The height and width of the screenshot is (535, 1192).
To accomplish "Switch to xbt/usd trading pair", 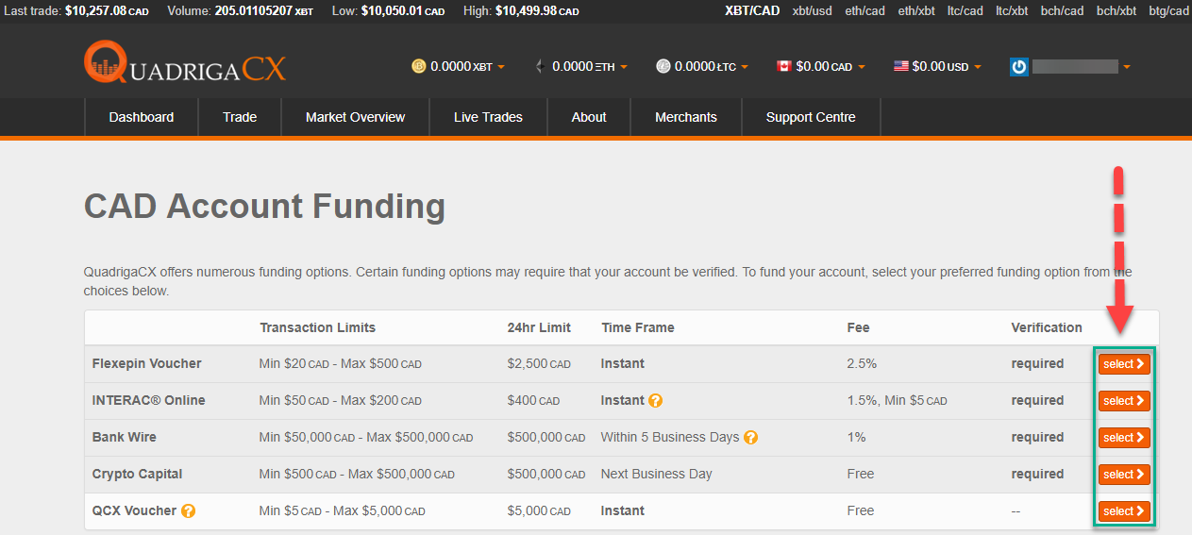I will [813, 11].
